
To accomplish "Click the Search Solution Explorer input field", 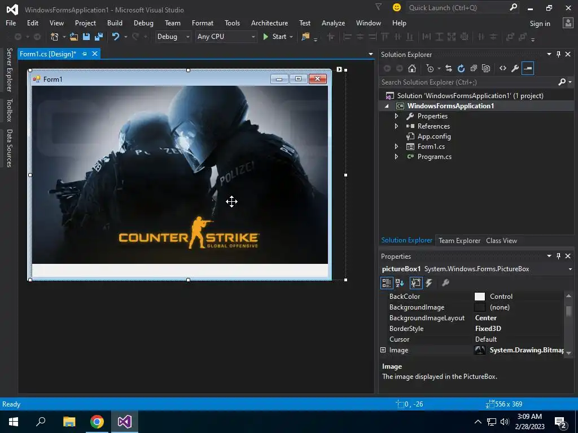I will coord(468,82).
